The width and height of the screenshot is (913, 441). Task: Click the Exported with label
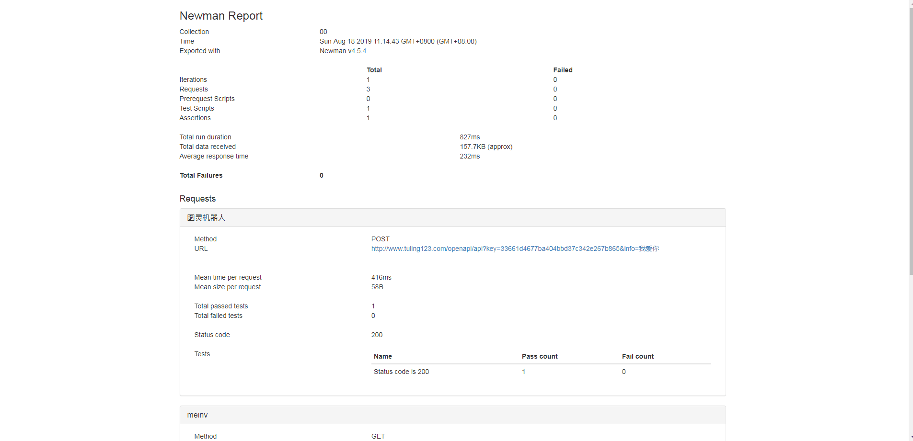pos(200,51)
